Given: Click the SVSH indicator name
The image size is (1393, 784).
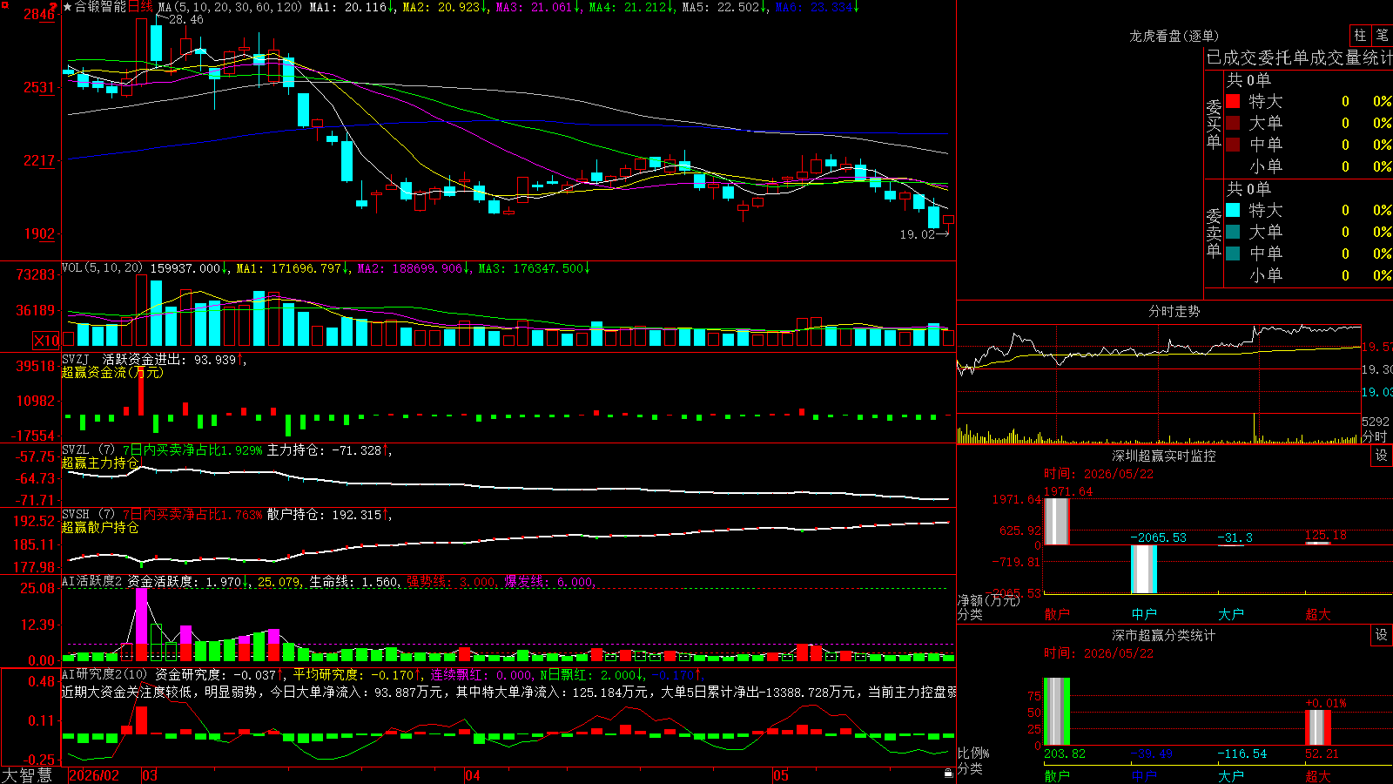Looking at the screenshot, I should pos(76,514).
